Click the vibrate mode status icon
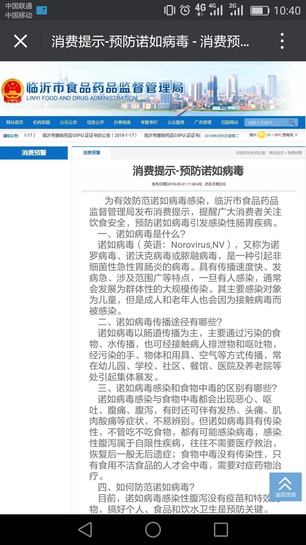 170,11
